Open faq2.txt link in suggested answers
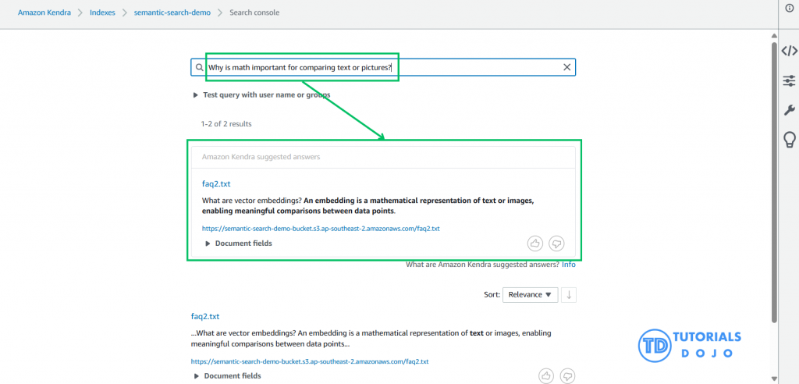799x384 pixels. (216, 184)
